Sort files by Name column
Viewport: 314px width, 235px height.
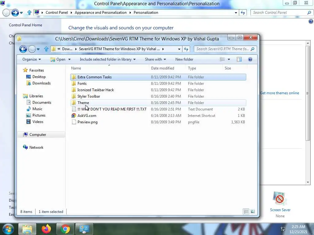tap(109, 68)
